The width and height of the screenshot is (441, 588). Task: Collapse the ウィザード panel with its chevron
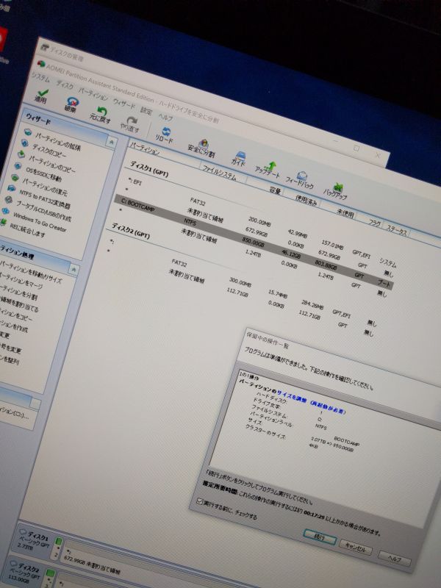(x=111, y=142)
